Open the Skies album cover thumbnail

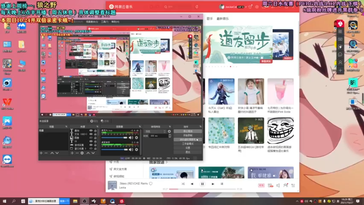(112, 185)
